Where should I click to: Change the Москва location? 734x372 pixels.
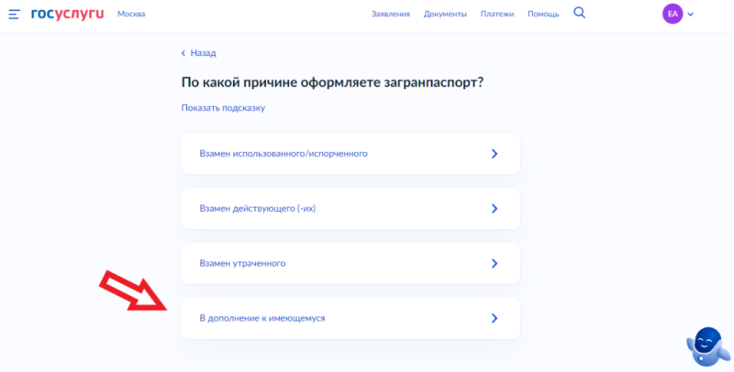tap(131, 15)
